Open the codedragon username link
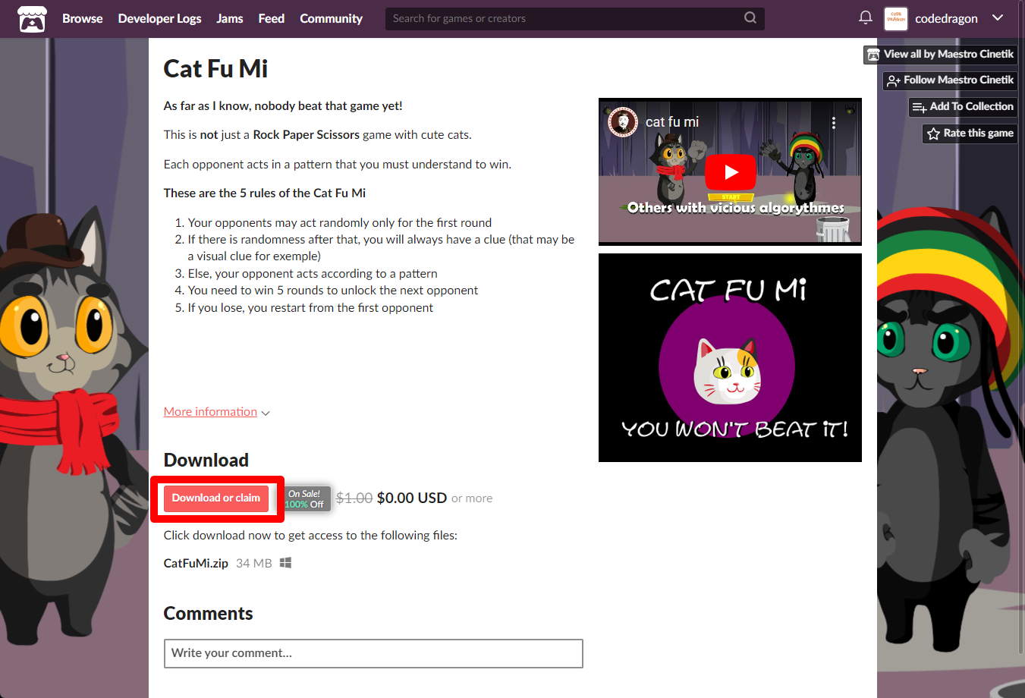Screen dimensions: 1025x698 (x=946, y=19)
